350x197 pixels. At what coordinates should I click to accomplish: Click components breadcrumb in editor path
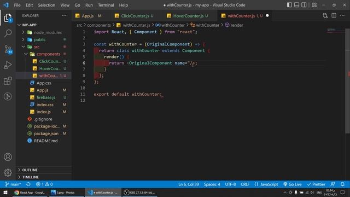pos(99,25)
